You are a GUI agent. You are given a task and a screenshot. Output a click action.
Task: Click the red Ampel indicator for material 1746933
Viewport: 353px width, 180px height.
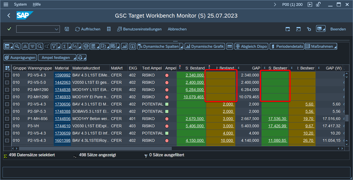[x=167, y=97]
